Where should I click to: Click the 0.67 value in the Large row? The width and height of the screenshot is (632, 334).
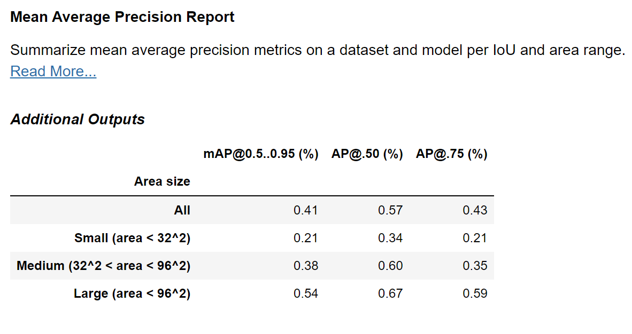(390, 293)
